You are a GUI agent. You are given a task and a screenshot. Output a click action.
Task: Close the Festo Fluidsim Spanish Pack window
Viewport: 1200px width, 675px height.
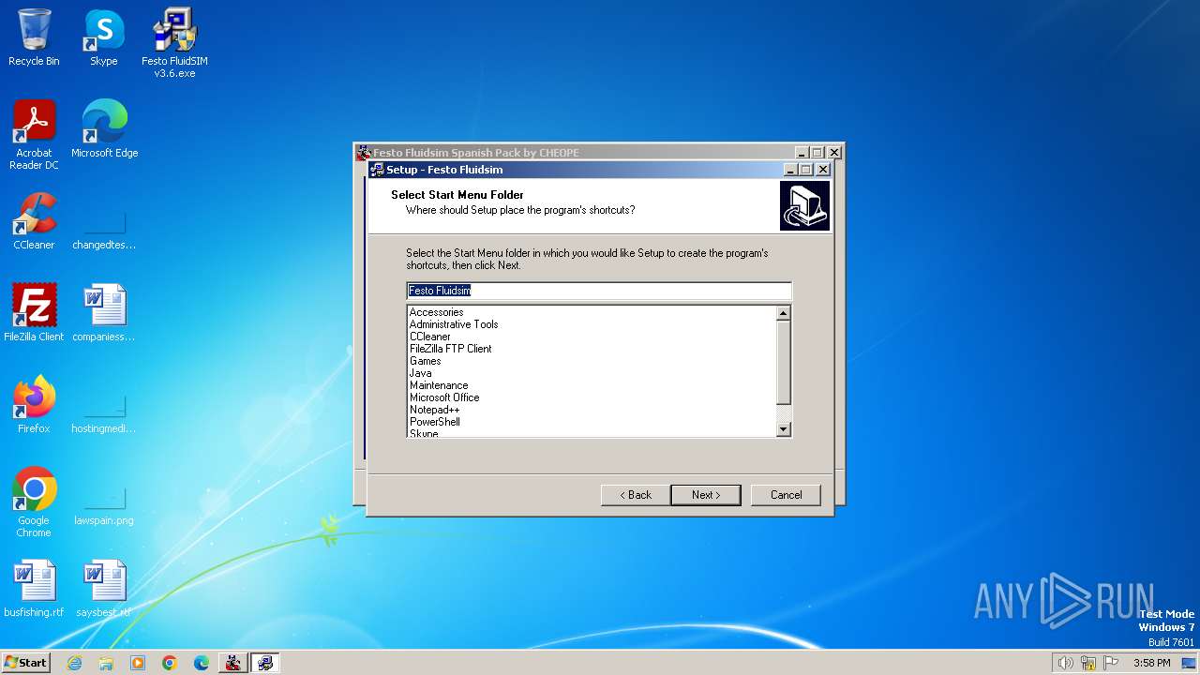tap(834, 153)
